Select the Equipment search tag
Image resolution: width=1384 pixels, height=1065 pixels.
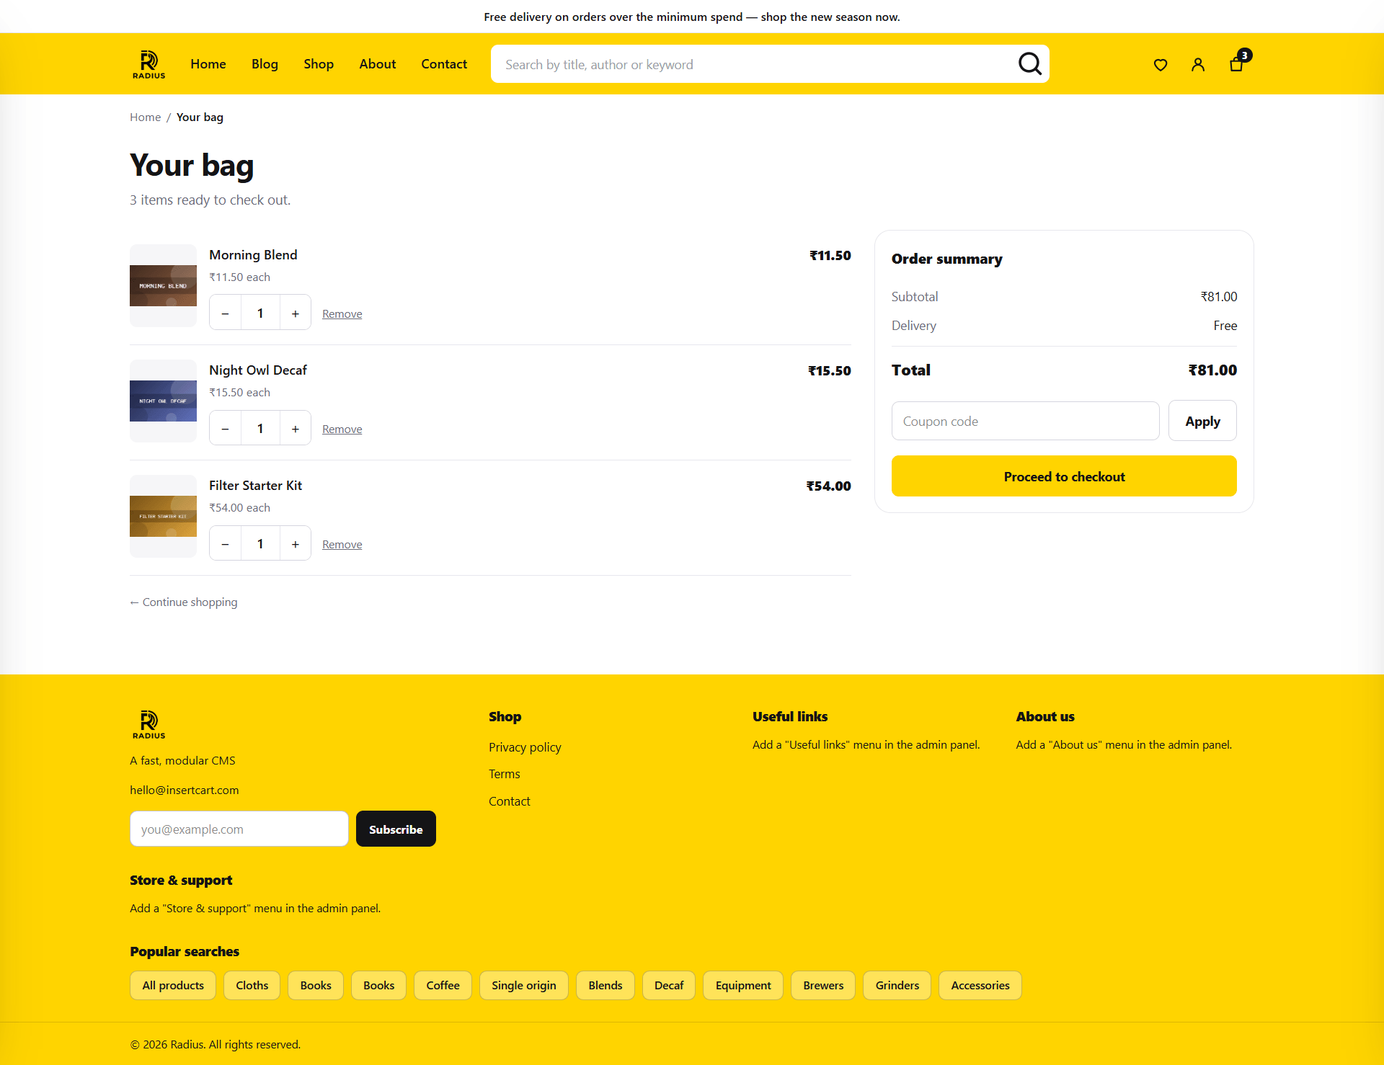[x=743, y=985]
